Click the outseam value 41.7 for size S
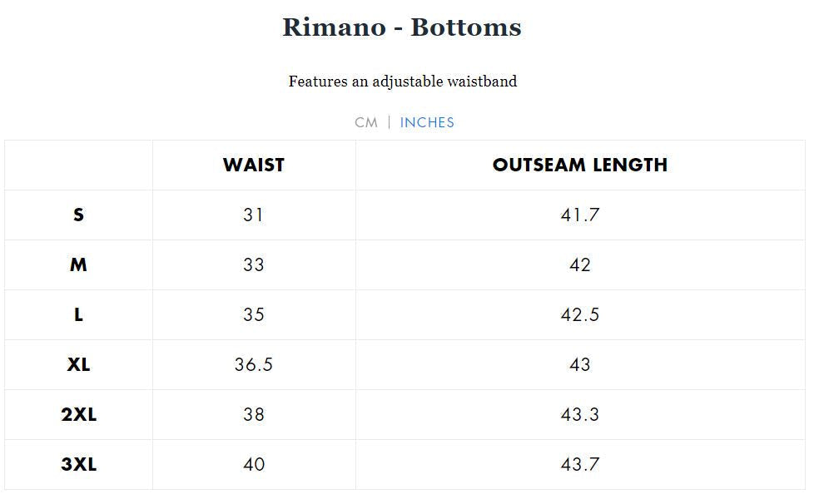Image resolution: width=814 pixels, height=499 pixels. pyautogui.click(x=580, y=215)
